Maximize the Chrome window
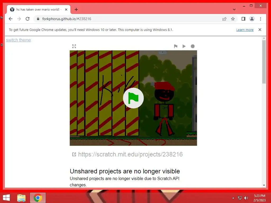 coord(251,6)
